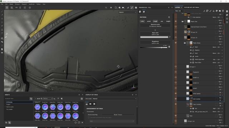229x128 pixels.
Task: Click the symmetry icon in top toolbar
Action: [x=16, y=7]
